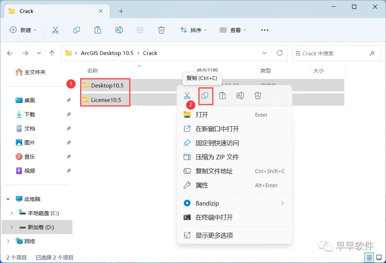Screen dimensions: 386x263
Task: Add a new tab with the plus button
Action: click(121, 11)
